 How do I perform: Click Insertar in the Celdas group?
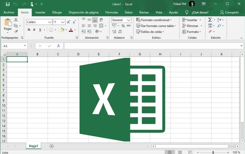(192, 20)
